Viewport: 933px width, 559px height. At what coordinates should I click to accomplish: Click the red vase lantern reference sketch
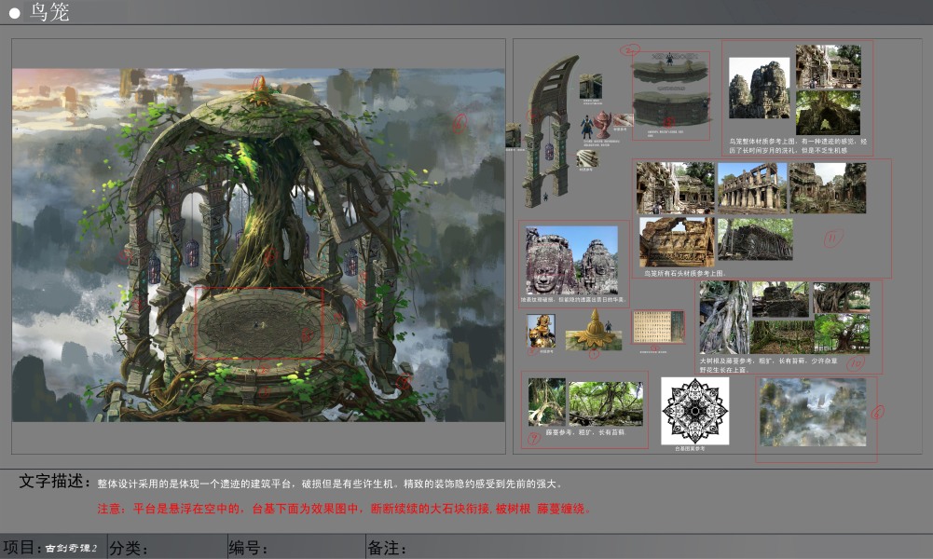click(x=603, y=124)
